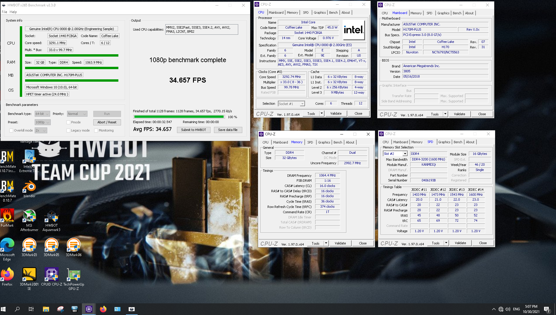Open the Preset 1080p dropdown
The image size is (556, 315).
[43, 122]
